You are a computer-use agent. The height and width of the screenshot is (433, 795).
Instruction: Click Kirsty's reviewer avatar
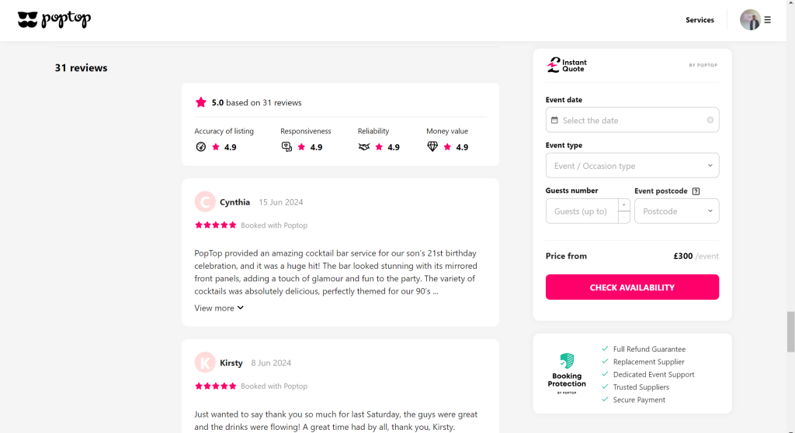click(x=205, y=363)
